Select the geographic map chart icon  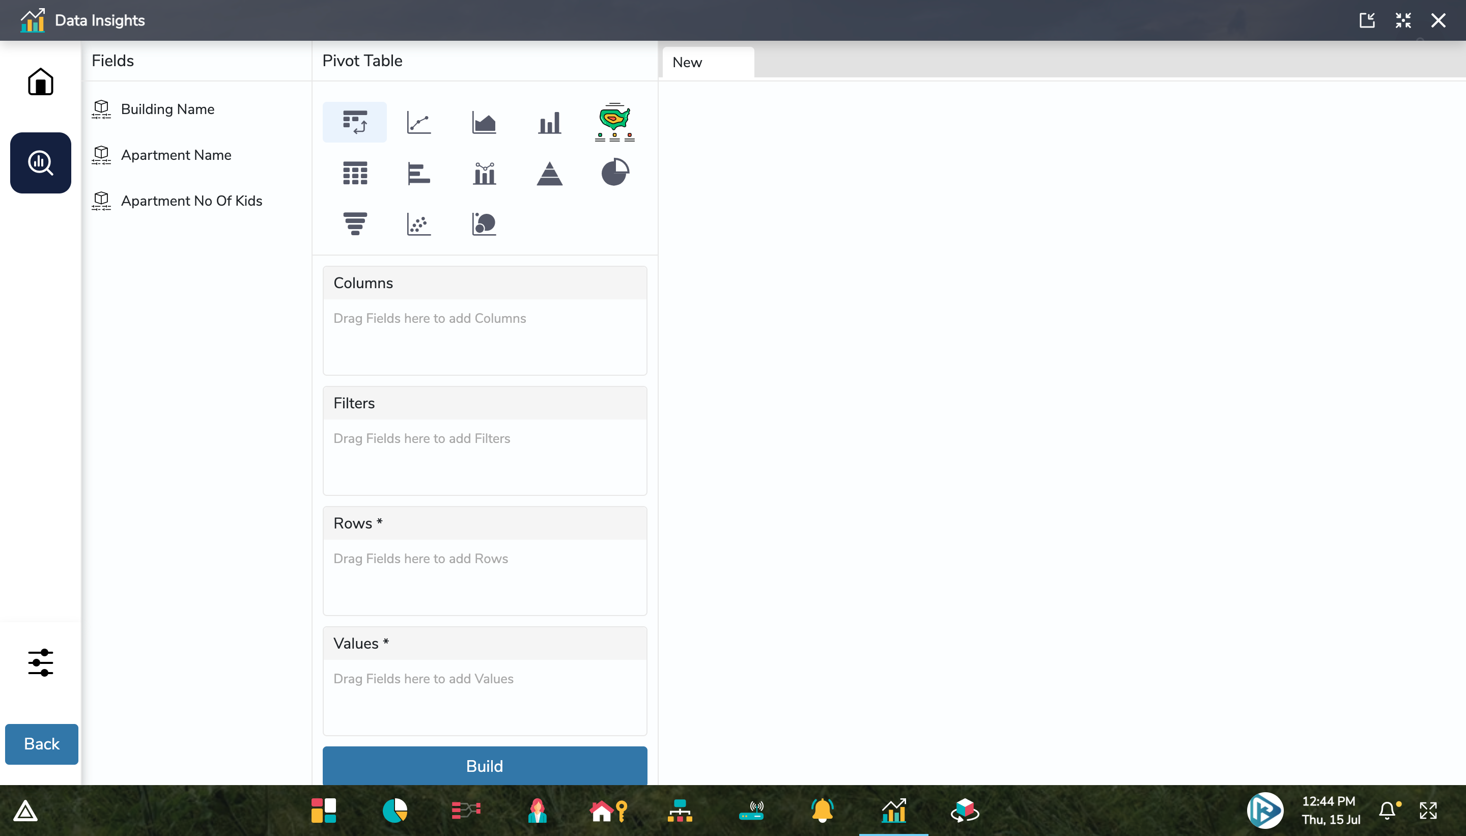(614, 122)
